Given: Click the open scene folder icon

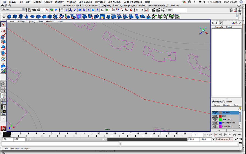Looking at the screenshot, I should [x=34, y=10].
